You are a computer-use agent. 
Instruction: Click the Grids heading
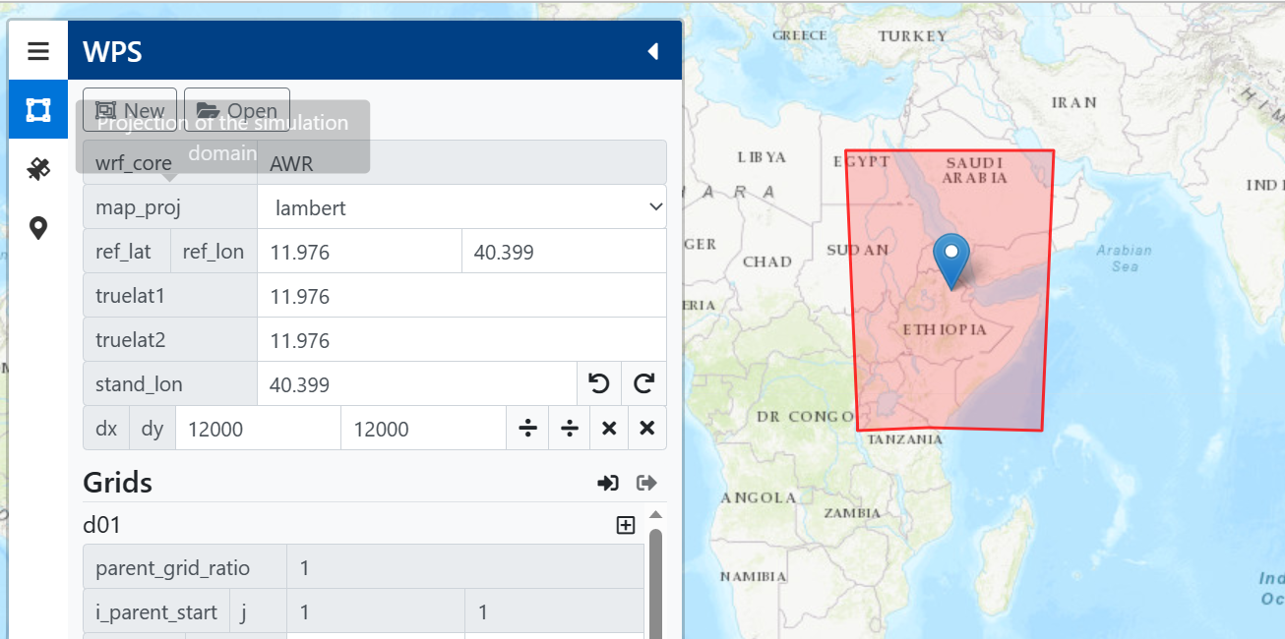[x=117, y=483]
